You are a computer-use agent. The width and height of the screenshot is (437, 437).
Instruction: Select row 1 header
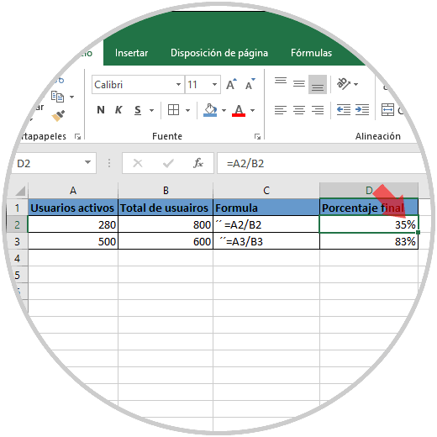[17, 208]
